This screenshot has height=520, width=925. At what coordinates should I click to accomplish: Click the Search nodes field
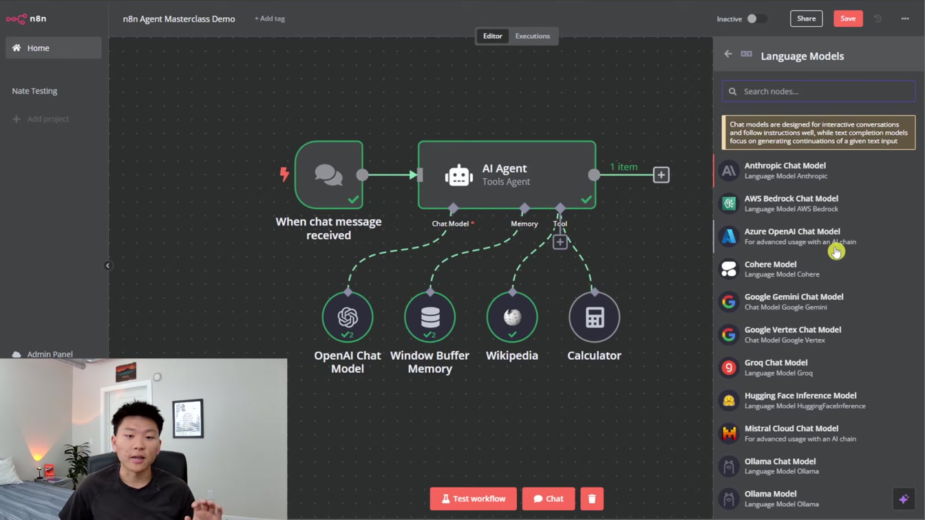click(x=818, y=91)
